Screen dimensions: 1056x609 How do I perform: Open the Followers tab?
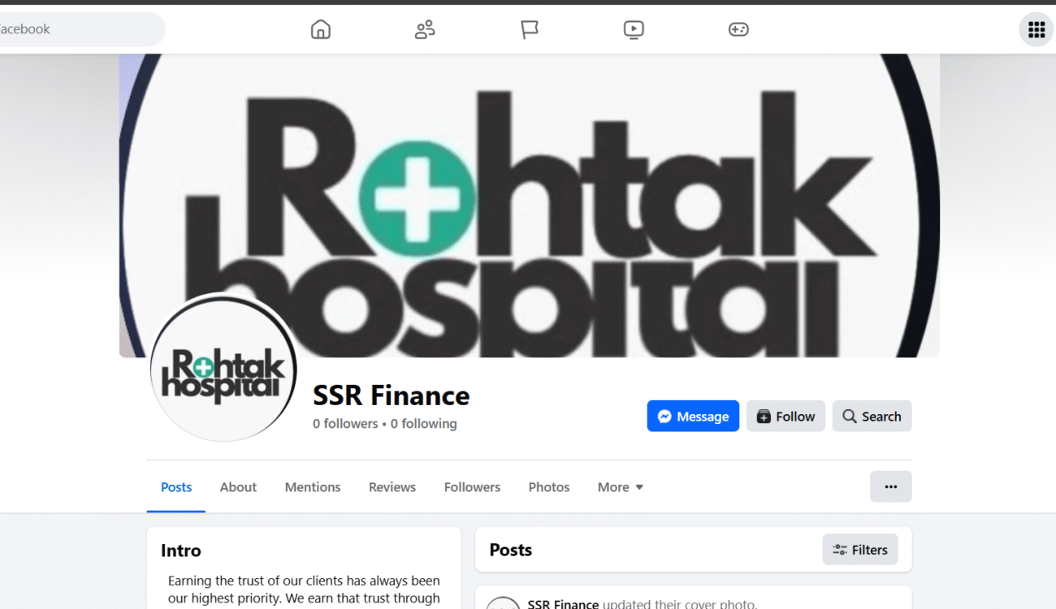click(472, 487)
